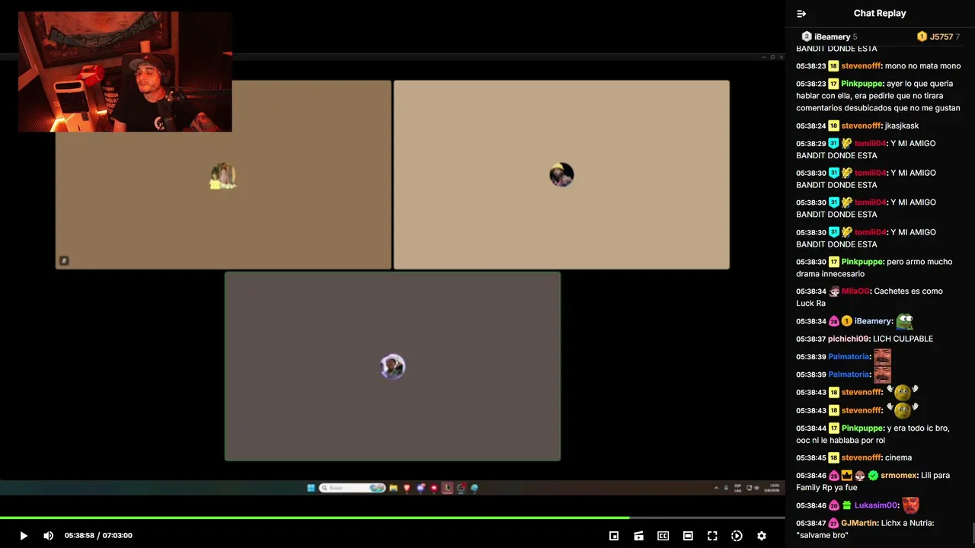Jump to timestamp 05:38:45
The width and height of the screenshot is (975, 548).
[811, 457]
